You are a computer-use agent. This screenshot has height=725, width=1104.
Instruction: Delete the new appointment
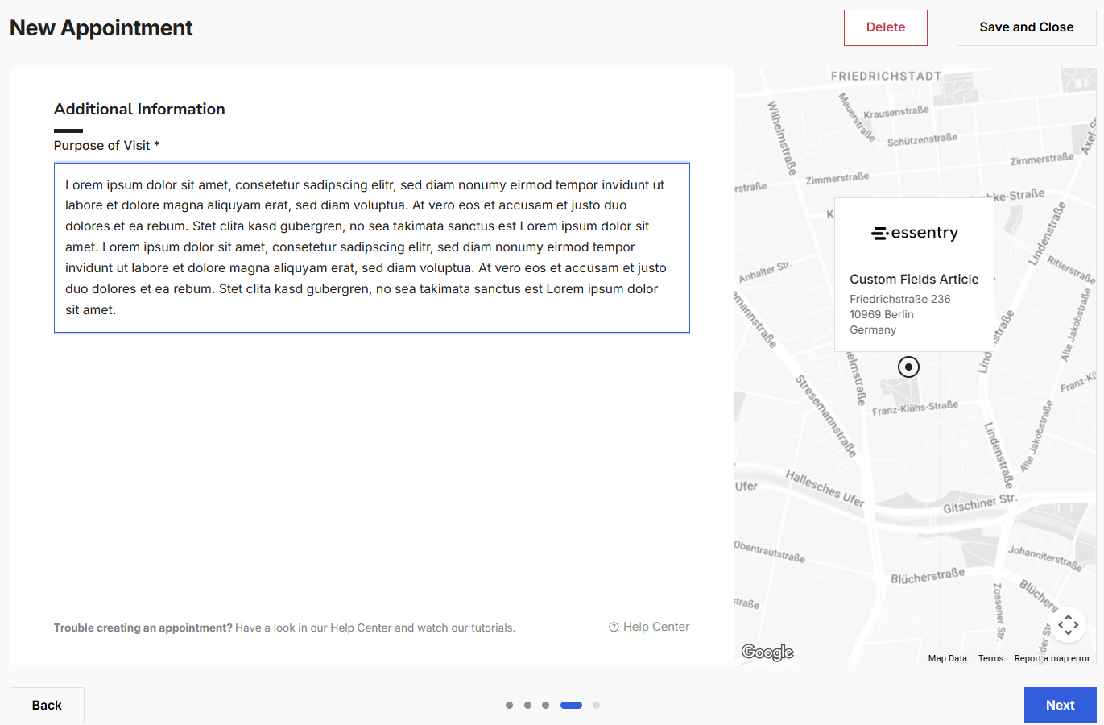click(x=886, y=27)
